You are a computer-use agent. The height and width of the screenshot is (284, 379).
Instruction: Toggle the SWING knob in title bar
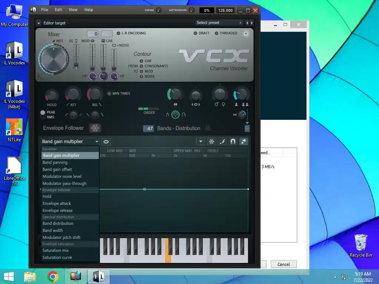pos(159,10)
